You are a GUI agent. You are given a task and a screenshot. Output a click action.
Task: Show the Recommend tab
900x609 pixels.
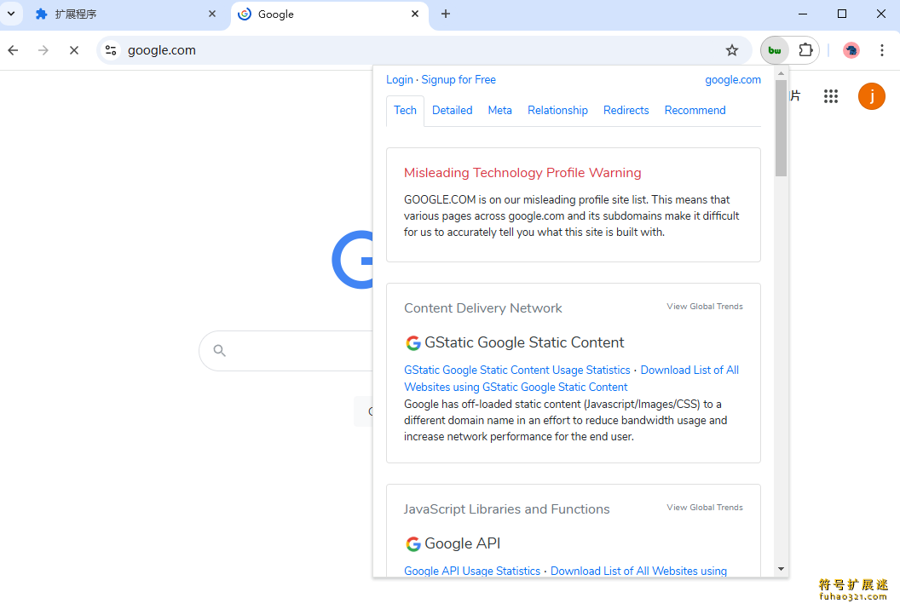click(x=695, y=110)
